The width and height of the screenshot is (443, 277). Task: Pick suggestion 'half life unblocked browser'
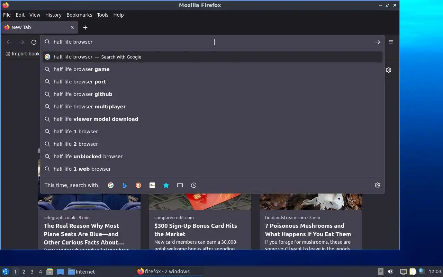(x=213, y=157)
